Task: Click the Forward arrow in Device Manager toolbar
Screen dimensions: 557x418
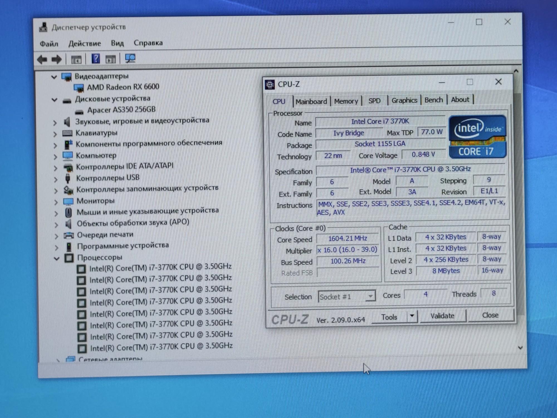Action: pos(57,59)
